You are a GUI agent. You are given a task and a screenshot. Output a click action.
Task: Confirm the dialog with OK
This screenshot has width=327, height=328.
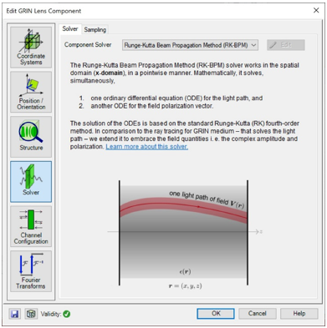[x=216, y=314]
